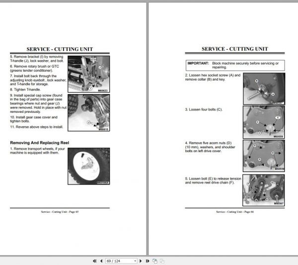
Task: Click the four bolts (C) photo
Action: click(264, 122)
